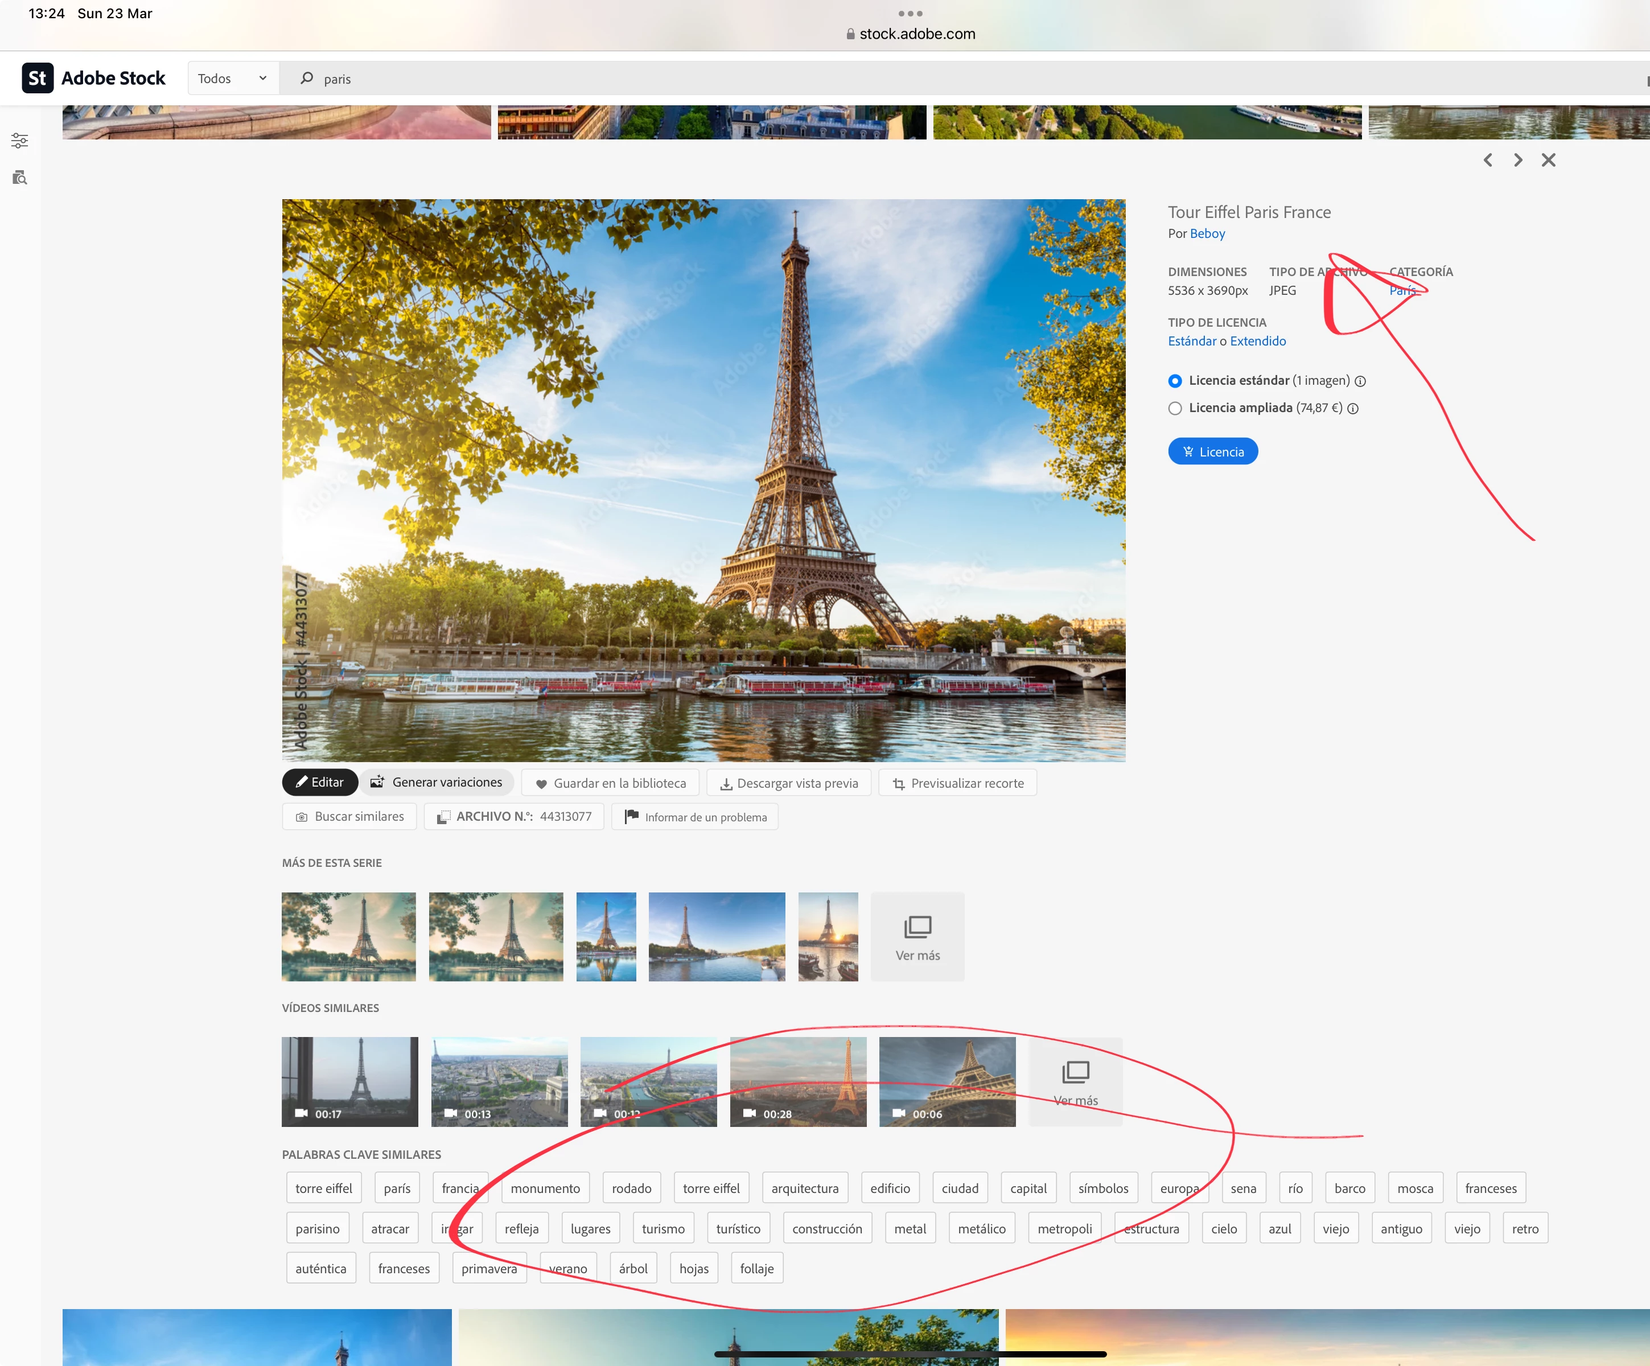The image size is (1650, 1366).
Task: Expand Ver más in similar videos
Action: pos(1075,1081)
